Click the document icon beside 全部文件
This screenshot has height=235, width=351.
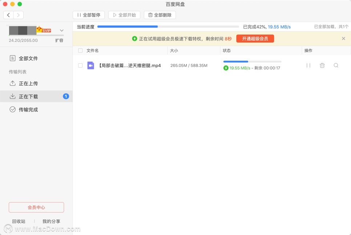pyautogui.click(x=12, y=58)
